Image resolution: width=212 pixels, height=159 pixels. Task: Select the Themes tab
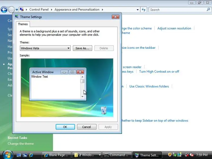pyautogui.click(x=23, y=24)
